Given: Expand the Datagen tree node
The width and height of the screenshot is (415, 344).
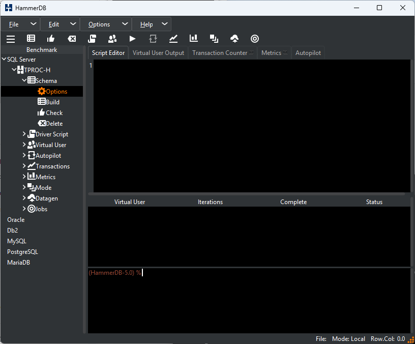Looking at the screenshot, I should pyautogui.click(x=24, y=198).
